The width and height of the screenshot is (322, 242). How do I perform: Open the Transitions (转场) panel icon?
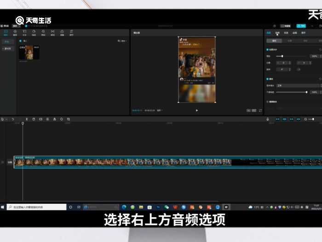52,33
